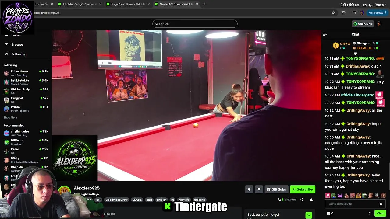
Task: Insert the tinder emote from quick emotes
Action: click(x=328, y=196)
